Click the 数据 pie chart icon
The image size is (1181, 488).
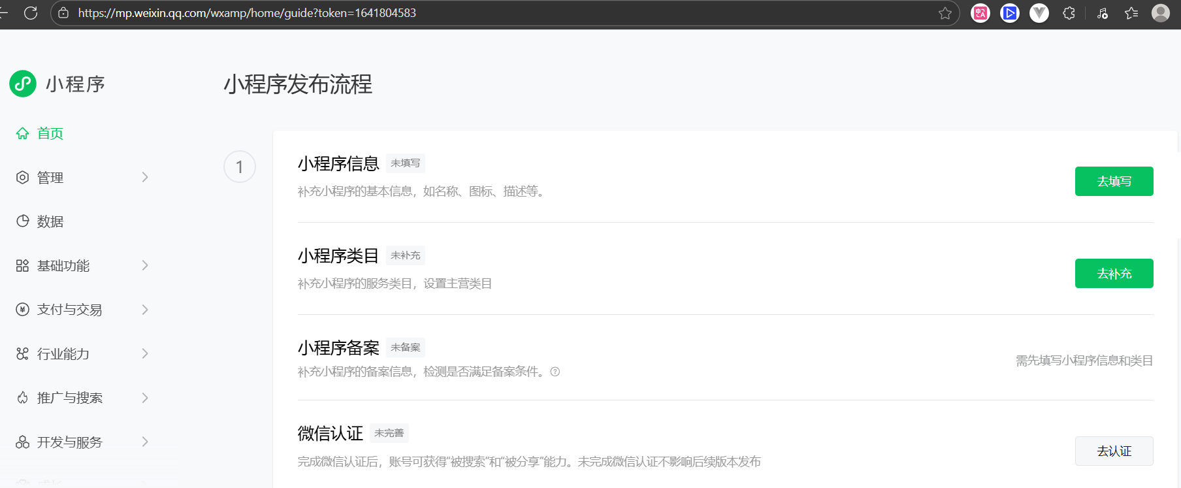(x=23, y=221)
